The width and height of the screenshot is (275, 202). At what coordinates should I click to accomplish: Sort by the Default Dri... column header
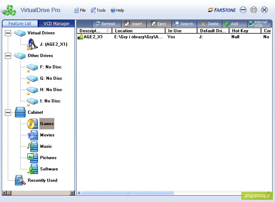point(213,31)
